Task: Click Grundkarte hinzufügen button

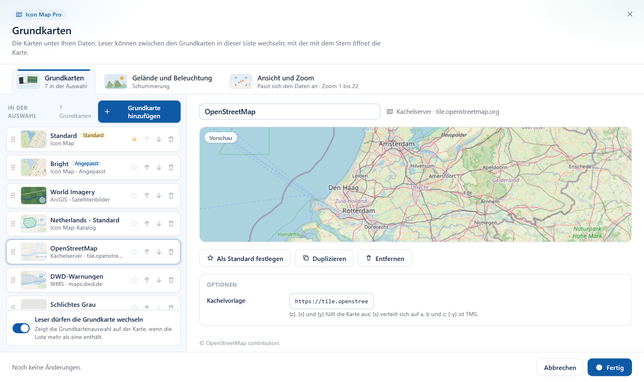Action: [139, 112]
